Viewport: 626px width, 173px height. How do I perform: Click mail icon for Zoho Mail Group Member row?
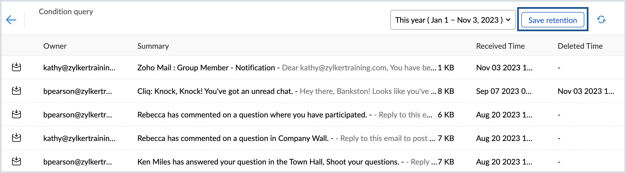16,67
